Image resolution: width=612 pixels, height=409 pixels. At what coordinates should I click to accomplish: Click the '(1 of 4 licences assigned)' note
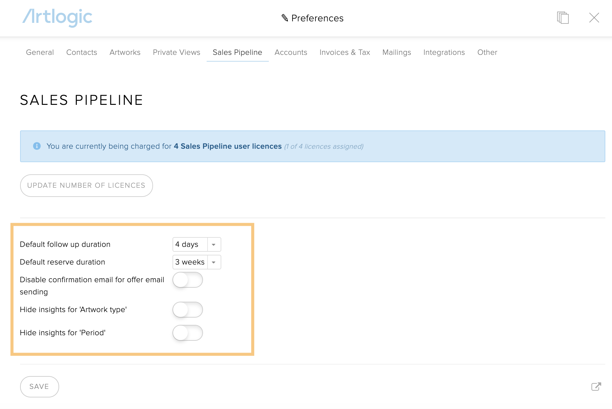point(324,147)
